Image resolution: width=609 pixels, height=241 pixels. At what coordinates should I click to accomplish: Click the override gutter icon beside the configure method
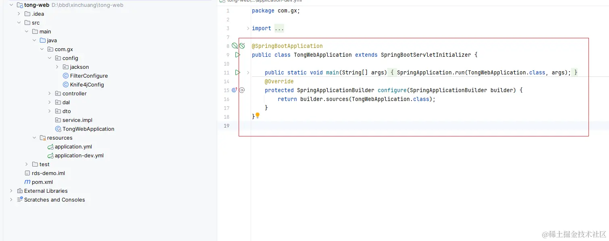tap(235, 90)
